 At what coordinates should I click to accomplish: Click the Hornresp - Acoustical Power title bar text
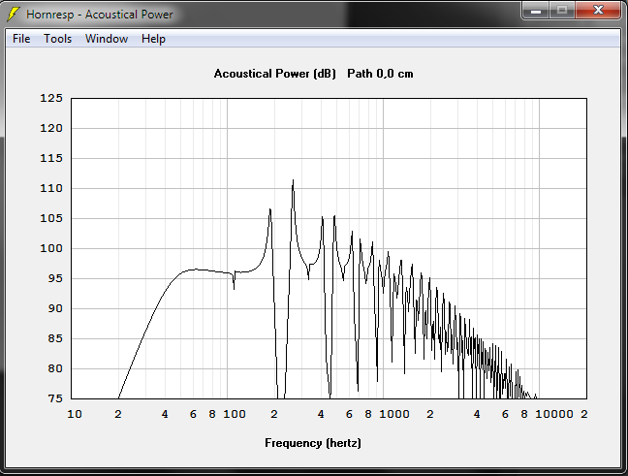pyautogui.click(x=99, y=15)
